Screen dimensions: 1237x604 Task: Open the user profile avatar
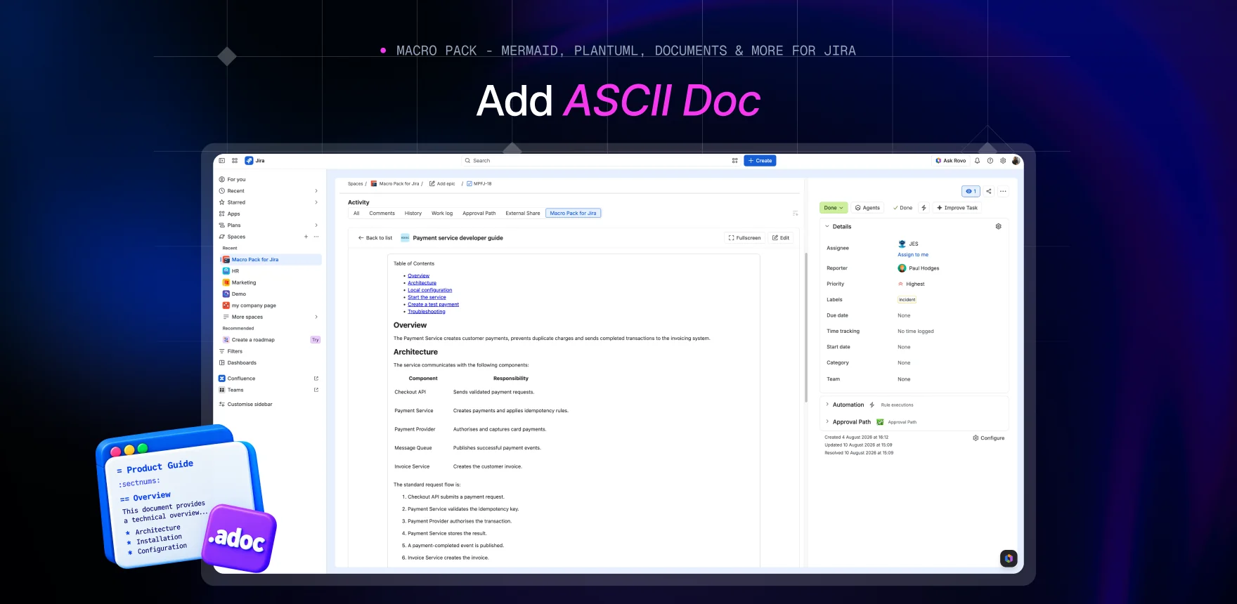point(1016,161)
